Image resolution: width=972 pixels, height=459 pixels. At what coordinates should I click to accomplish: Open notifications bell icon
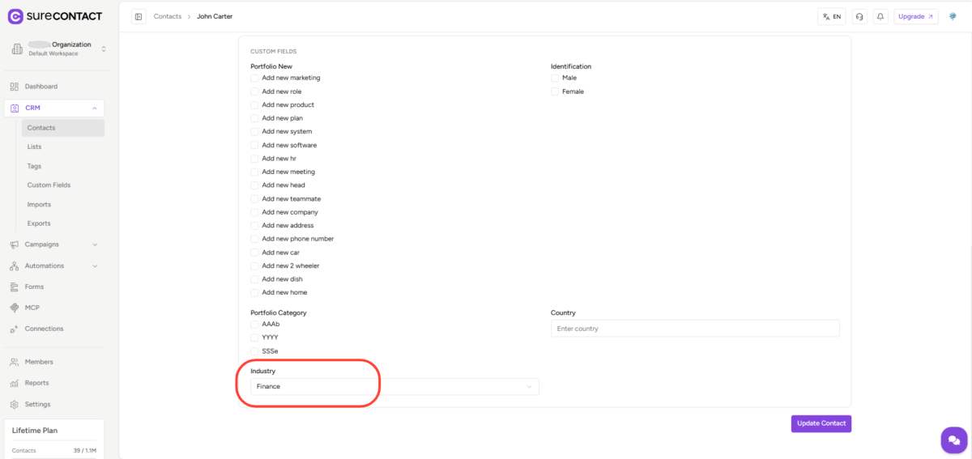880,16
